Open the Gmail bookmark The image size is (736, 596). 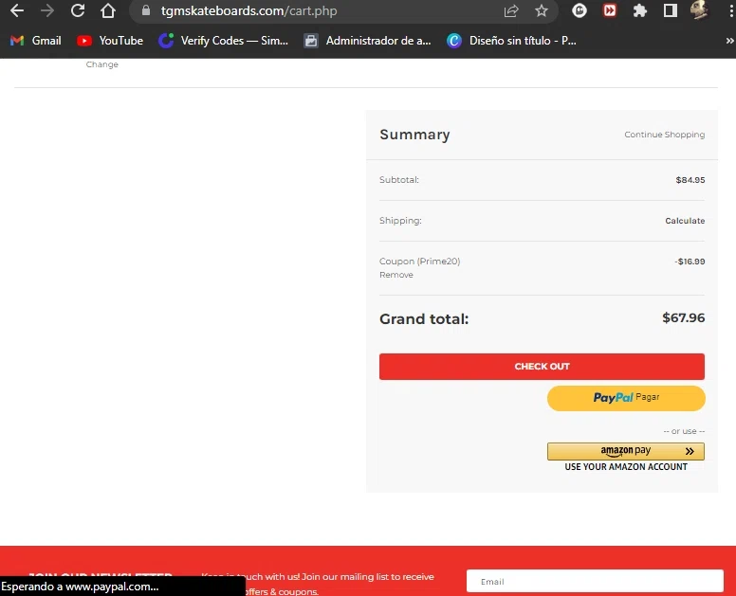coord(36,41)
